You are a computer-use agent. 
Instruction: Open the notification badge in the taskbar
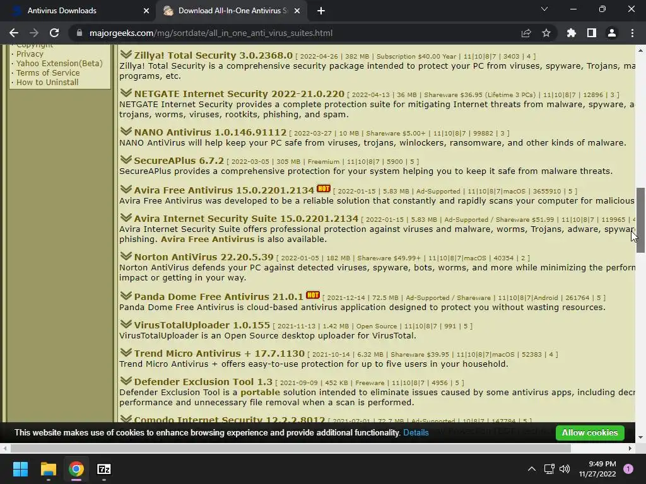coord(628,469)
